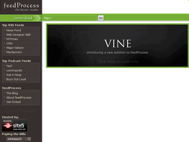Focus the http:// feed URL field

click(x=70, y=18)
